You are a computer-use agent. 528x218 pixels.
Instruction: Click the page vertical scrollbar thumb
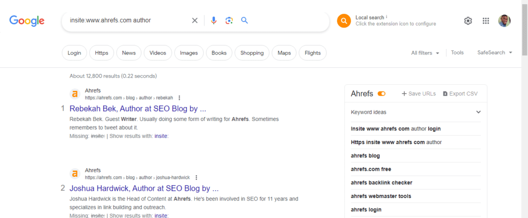(x=524, y=30)
